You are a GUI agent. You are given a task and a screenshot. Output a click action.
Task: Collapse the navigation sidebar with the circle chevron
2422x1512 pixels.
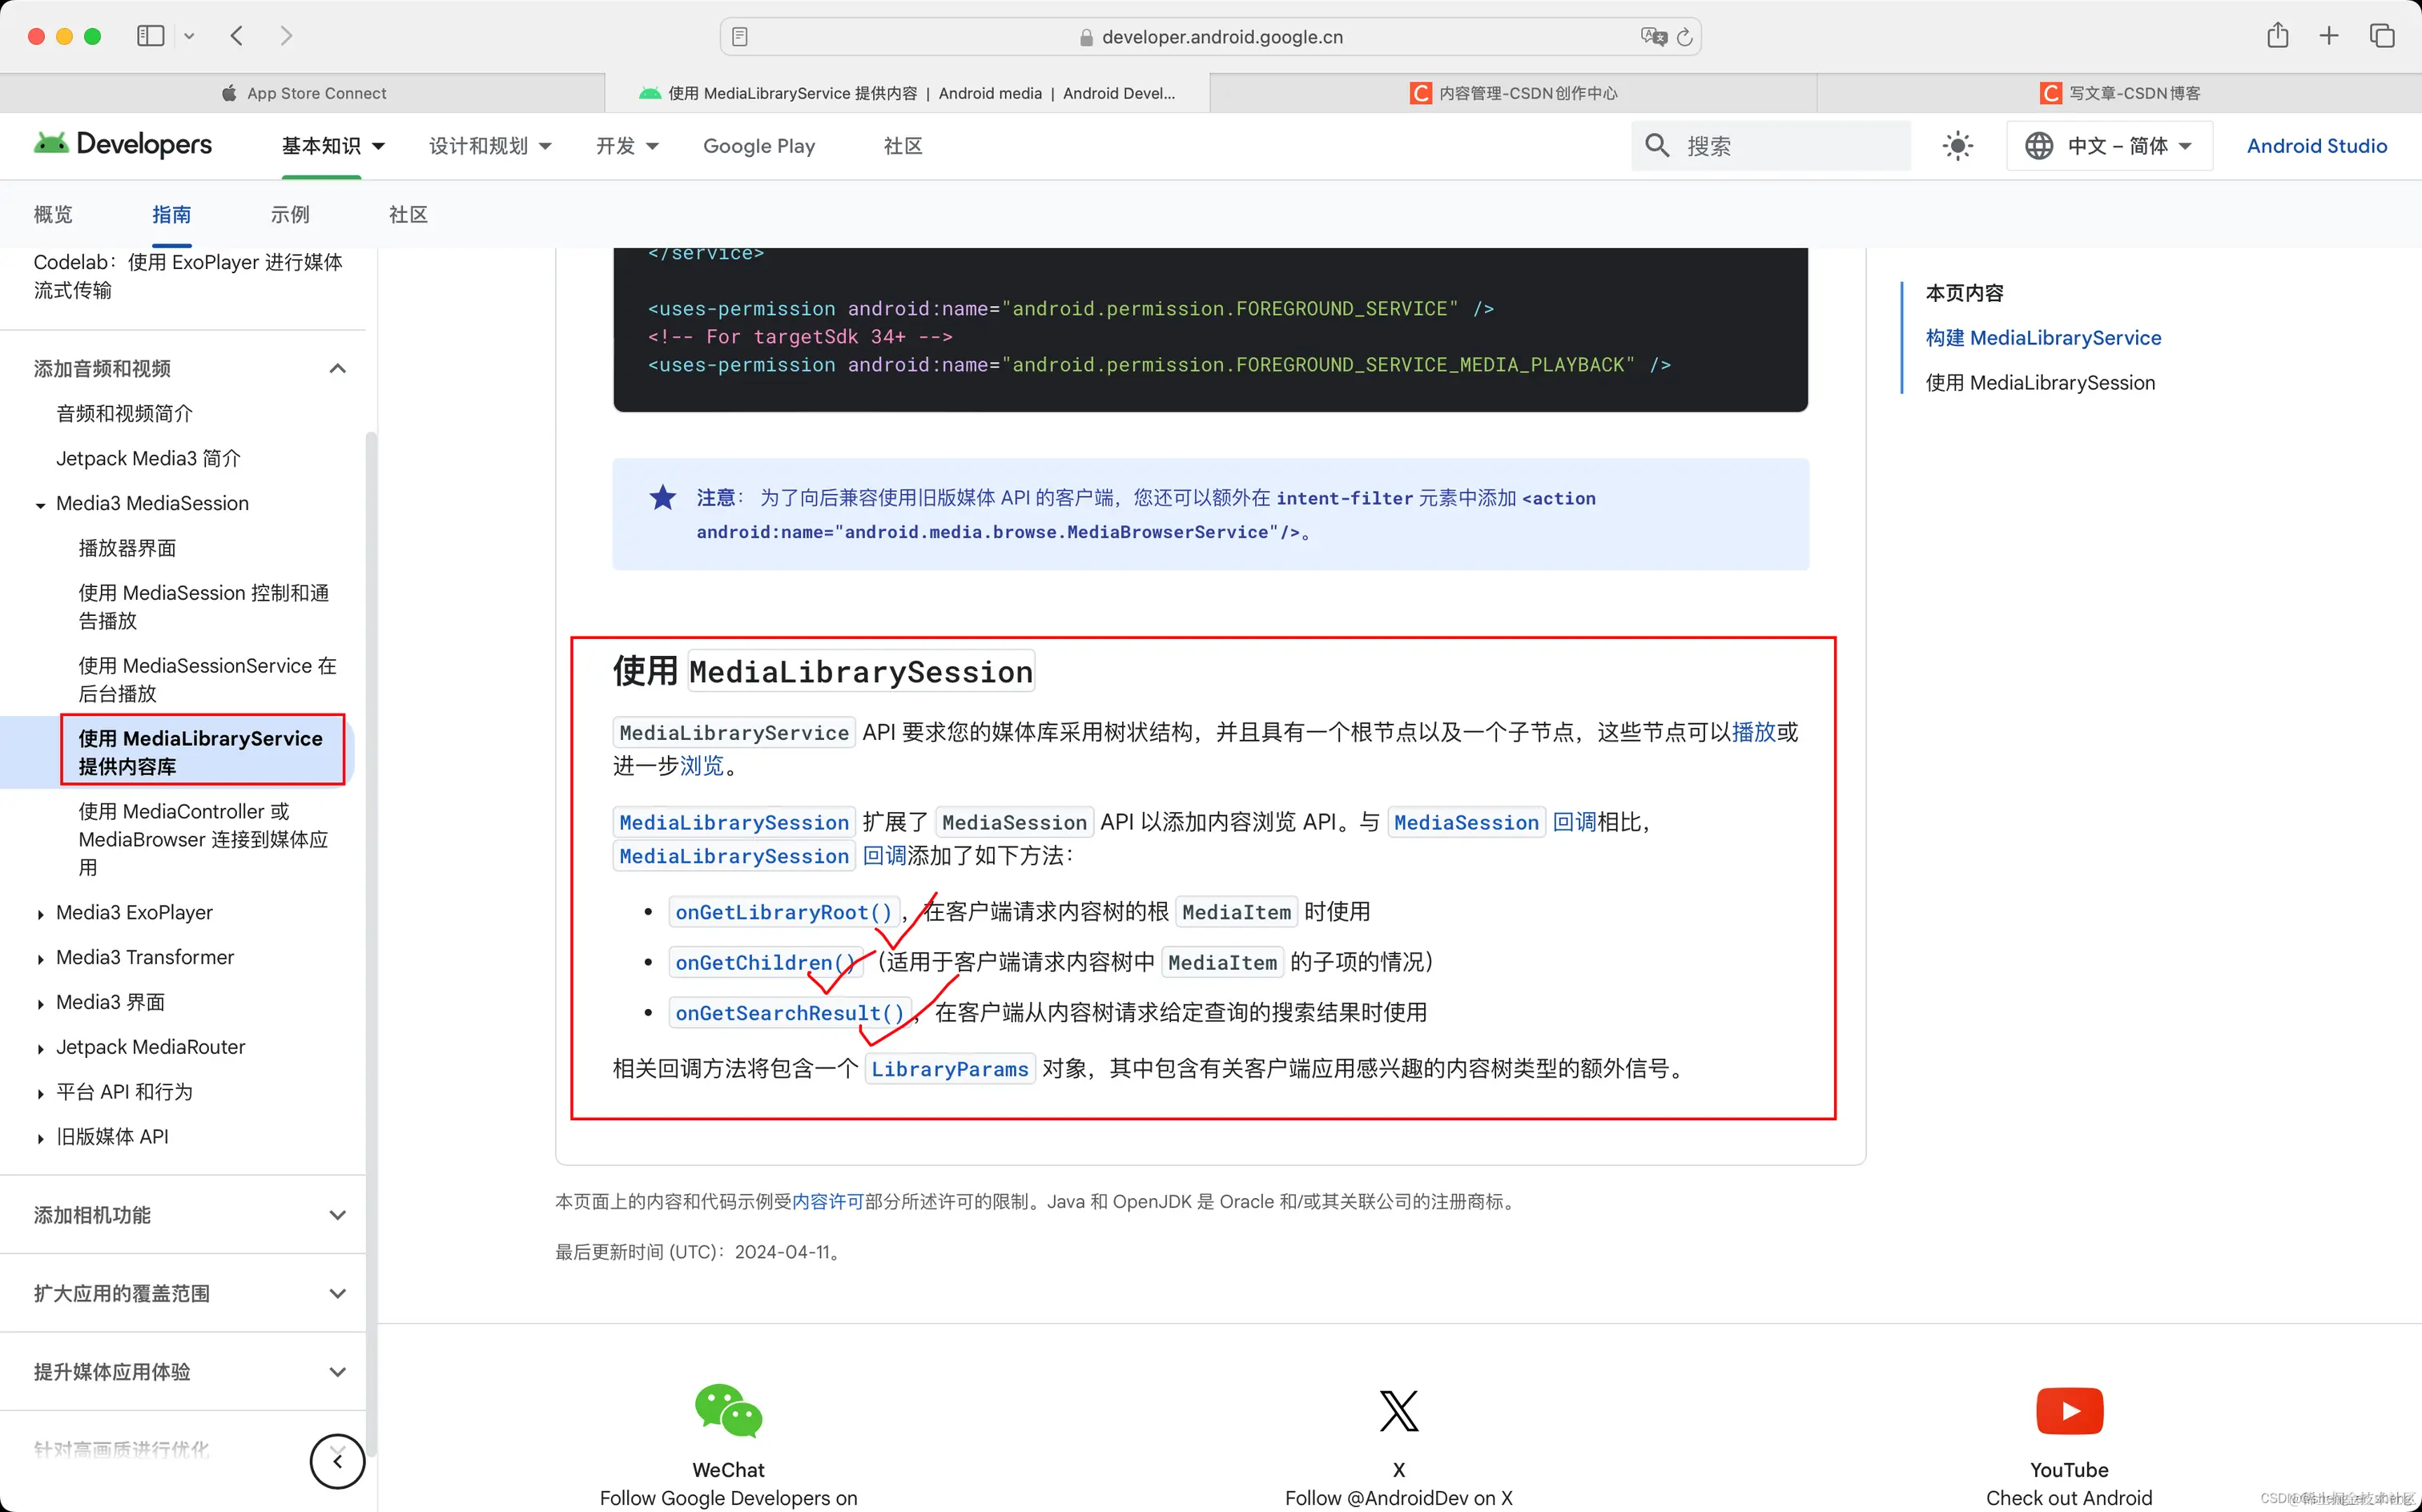tap(337, 1461)
